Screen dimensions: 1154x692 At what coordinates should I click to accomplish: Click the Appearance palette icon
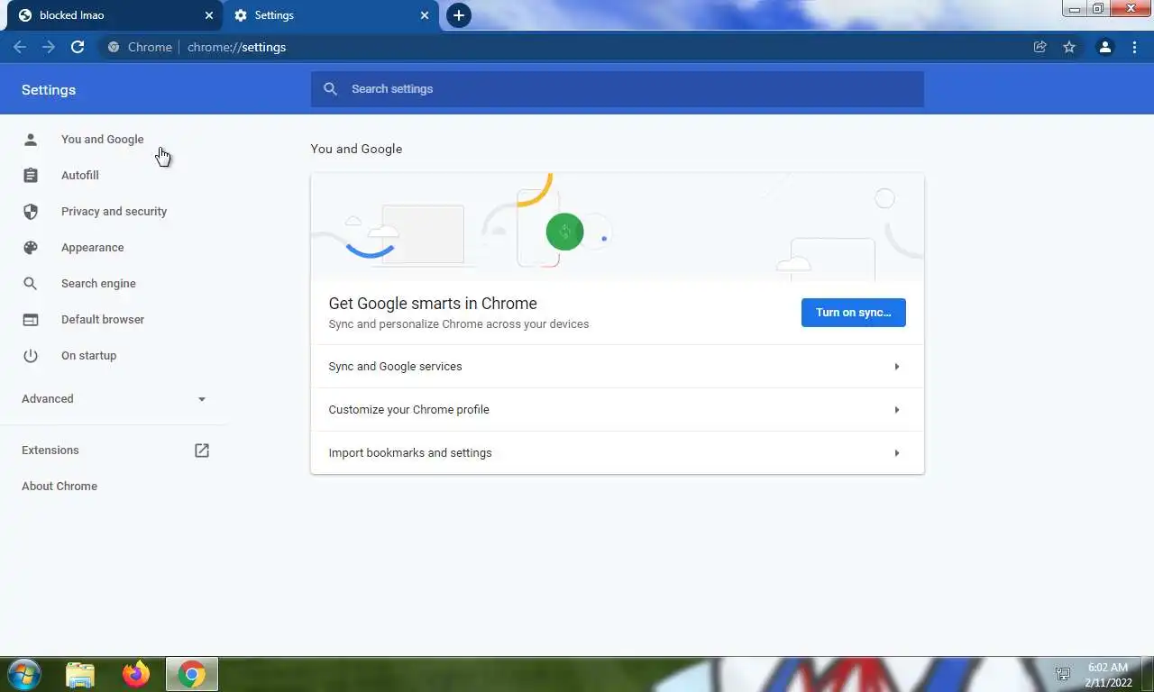[31, 247]
